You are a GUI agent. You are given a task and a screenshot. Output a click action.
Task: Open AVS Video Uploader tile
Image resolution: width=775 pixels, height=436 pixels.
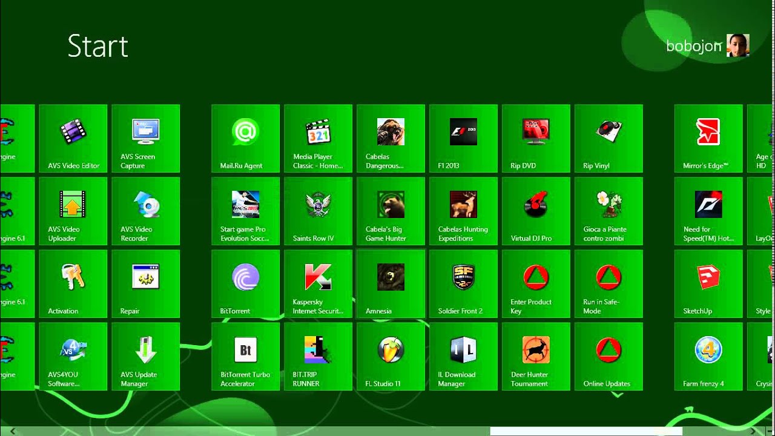pos(73,211)
